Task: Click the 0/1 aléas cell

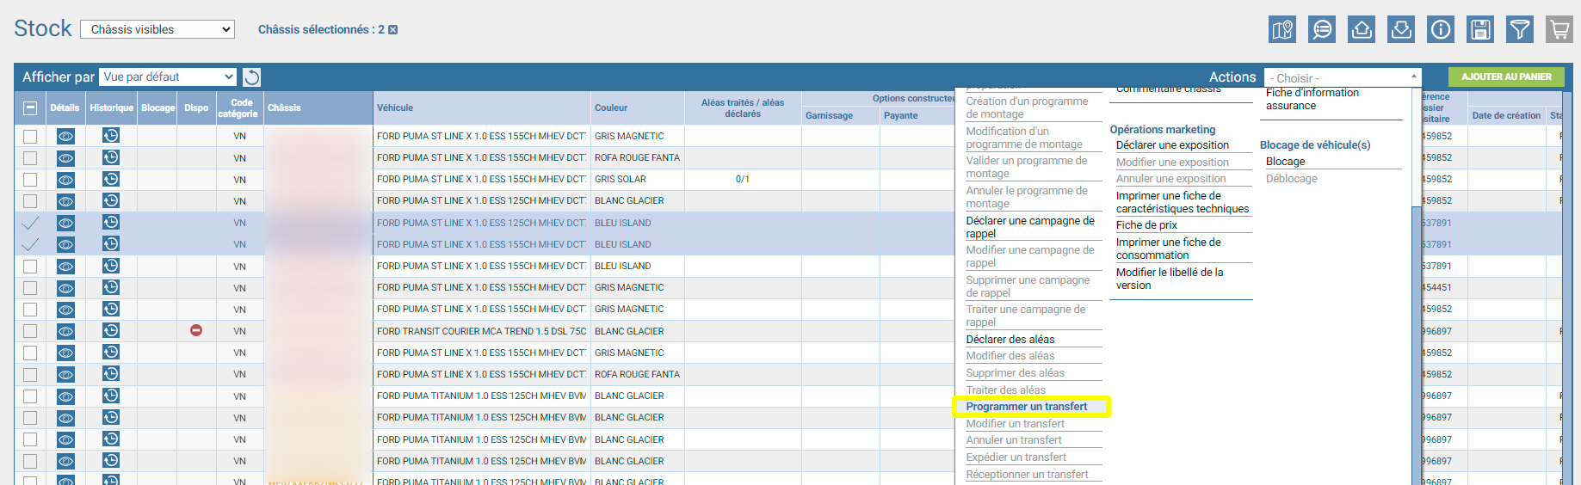Action: click(743, 180)
